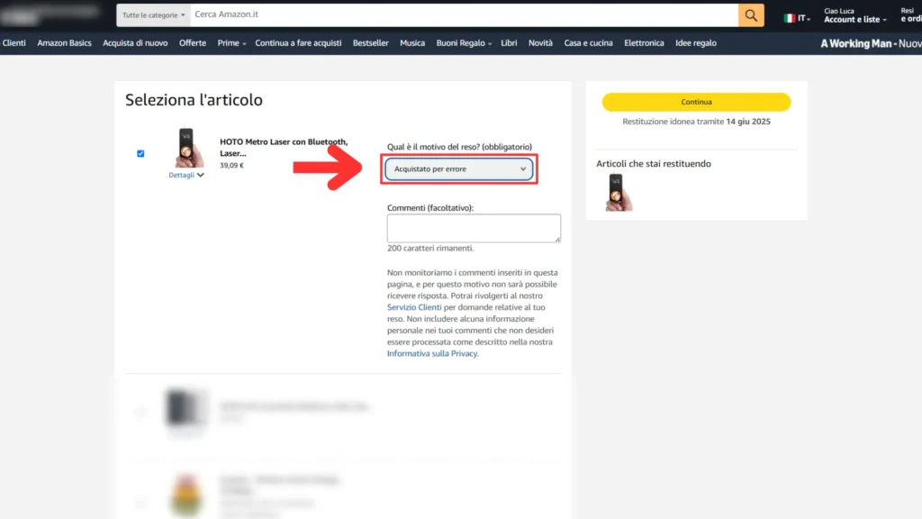Click into the Cerca Amazon.it search field
Screen dimensions: 922x519
point(464,14)
